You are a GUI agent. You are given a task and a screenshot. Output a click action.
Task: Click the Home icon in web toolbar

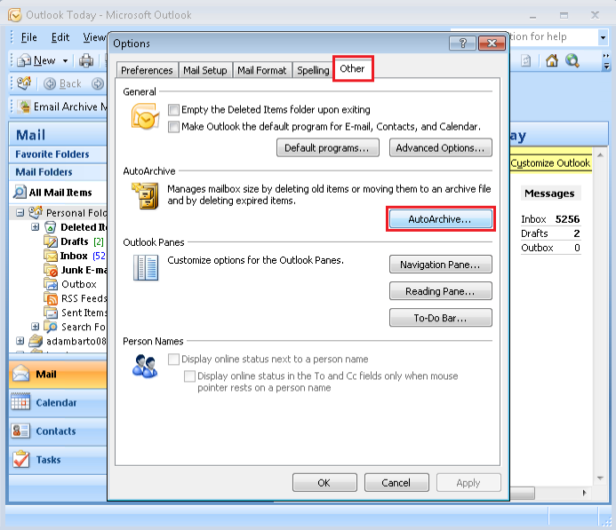coord(552,60)
